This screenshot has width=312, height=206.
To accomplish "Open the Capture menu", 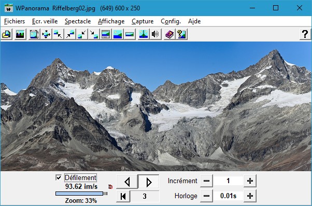I will [x=143, y=21].
